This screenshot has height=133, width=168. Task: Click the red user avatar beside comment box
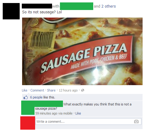coord(28,123)
